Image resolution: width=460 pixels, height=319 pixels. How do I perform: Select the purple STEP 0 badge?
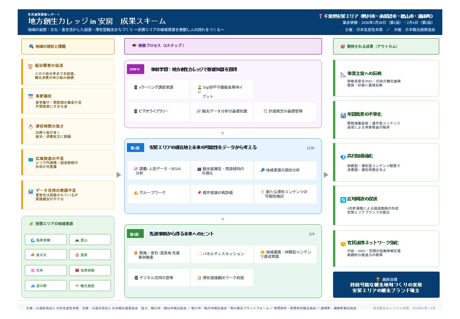(135, 70)
